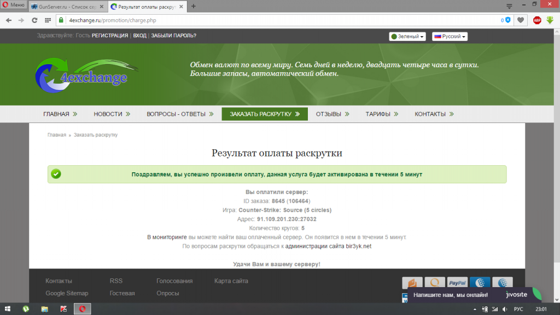Click the browser reload page icon
560x315 pixels.
(x=34, y=20)
